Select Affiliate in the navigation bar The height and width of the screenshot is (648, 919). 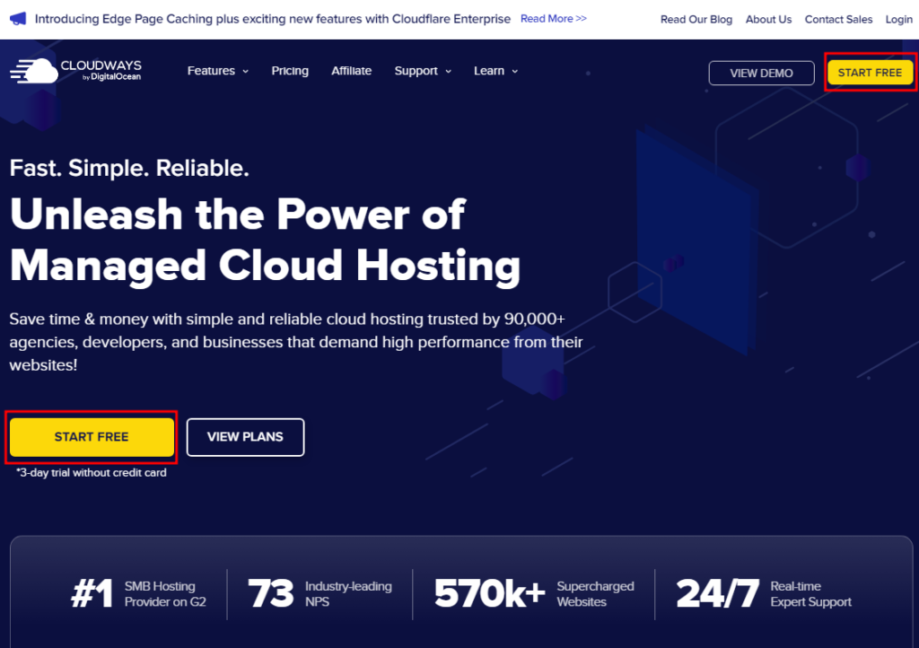click(351, 71)
